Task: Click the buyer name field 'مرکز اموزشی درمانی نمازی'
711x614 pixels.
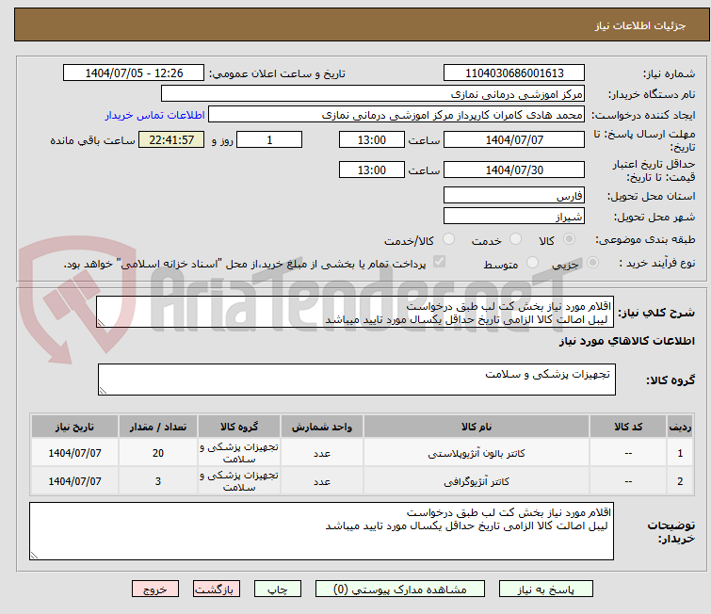Action: click(373, 94)
